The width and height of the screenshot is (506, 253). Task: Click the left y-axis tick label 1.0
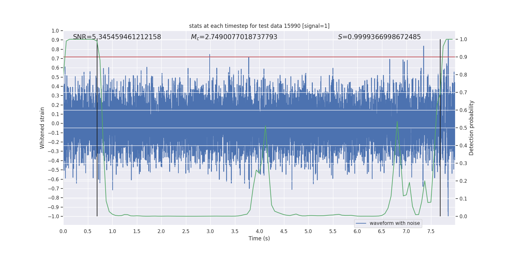[55, 31]
